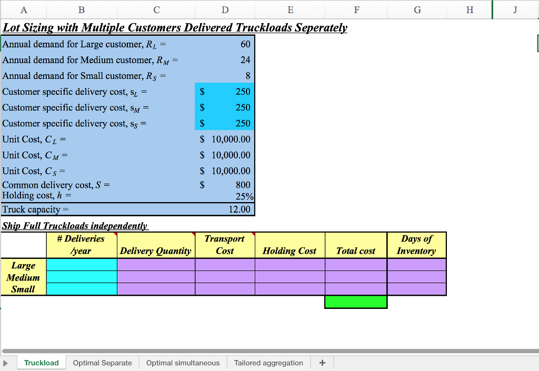Click the # Deliveries /year header cell
Screen dimensions: 539x371
82,245
